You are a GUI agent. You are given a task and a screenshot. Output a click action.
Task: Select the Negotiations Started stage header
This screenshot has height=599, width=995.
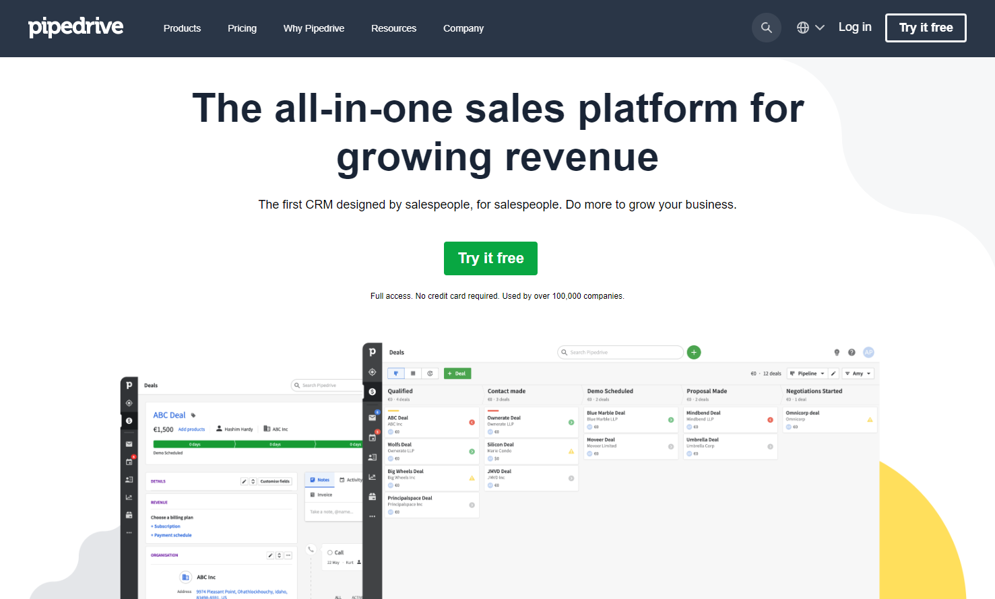coord(814,391)
